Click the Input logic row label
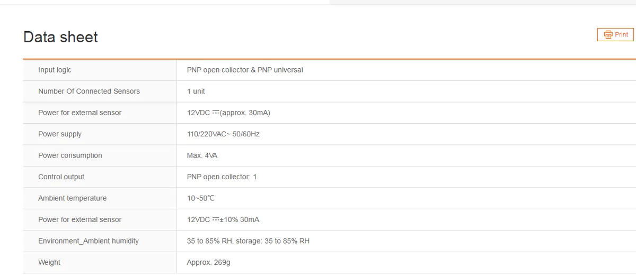Viewport: 636px width, 277px height. [x=55, y=70]
